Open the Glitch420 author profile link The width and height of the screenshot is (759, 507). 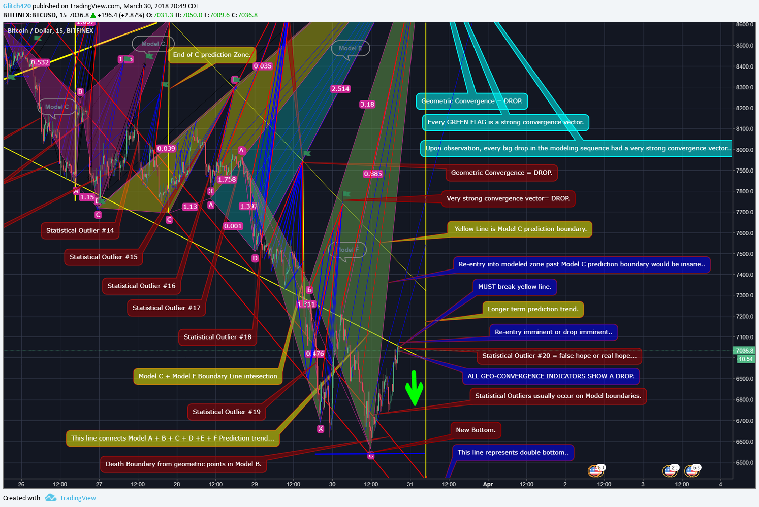(x=17, y=6)
